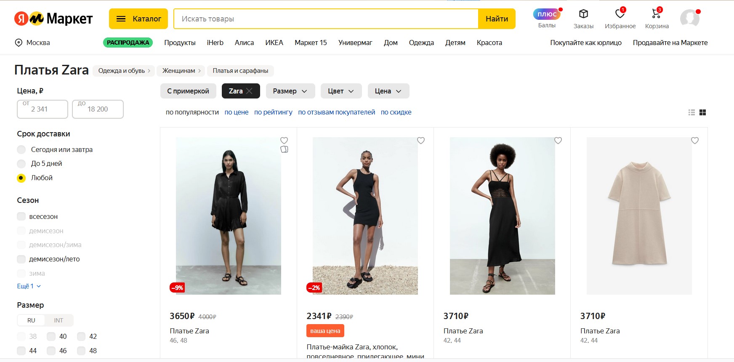The height and width of the screenshot is (362, 734).
Task: Check size 42 in the Размер filter
Action: 81,336
